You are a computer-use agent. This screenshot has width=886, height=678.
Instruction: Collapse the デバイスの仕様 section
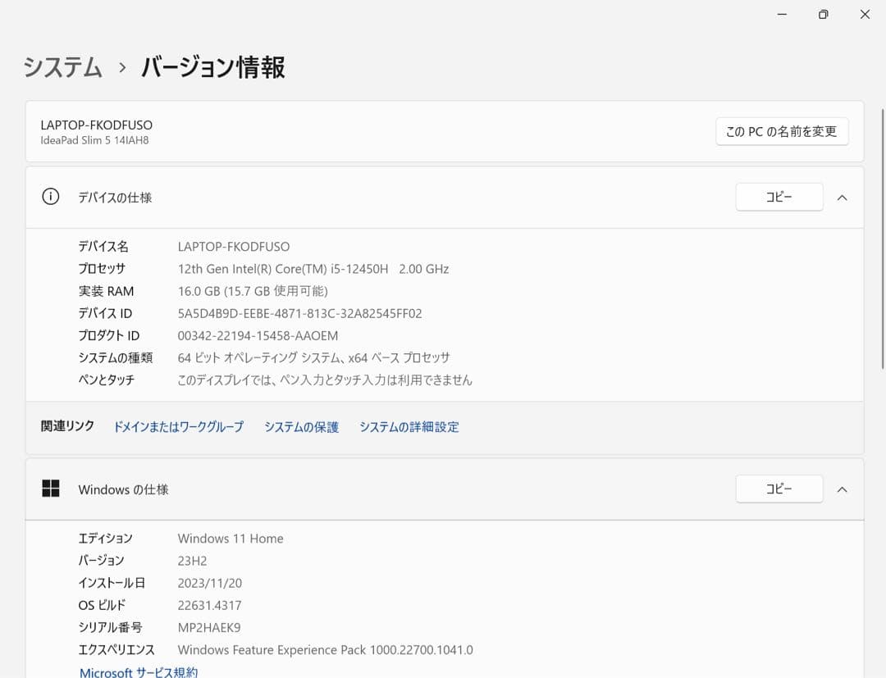click(842, 197)
